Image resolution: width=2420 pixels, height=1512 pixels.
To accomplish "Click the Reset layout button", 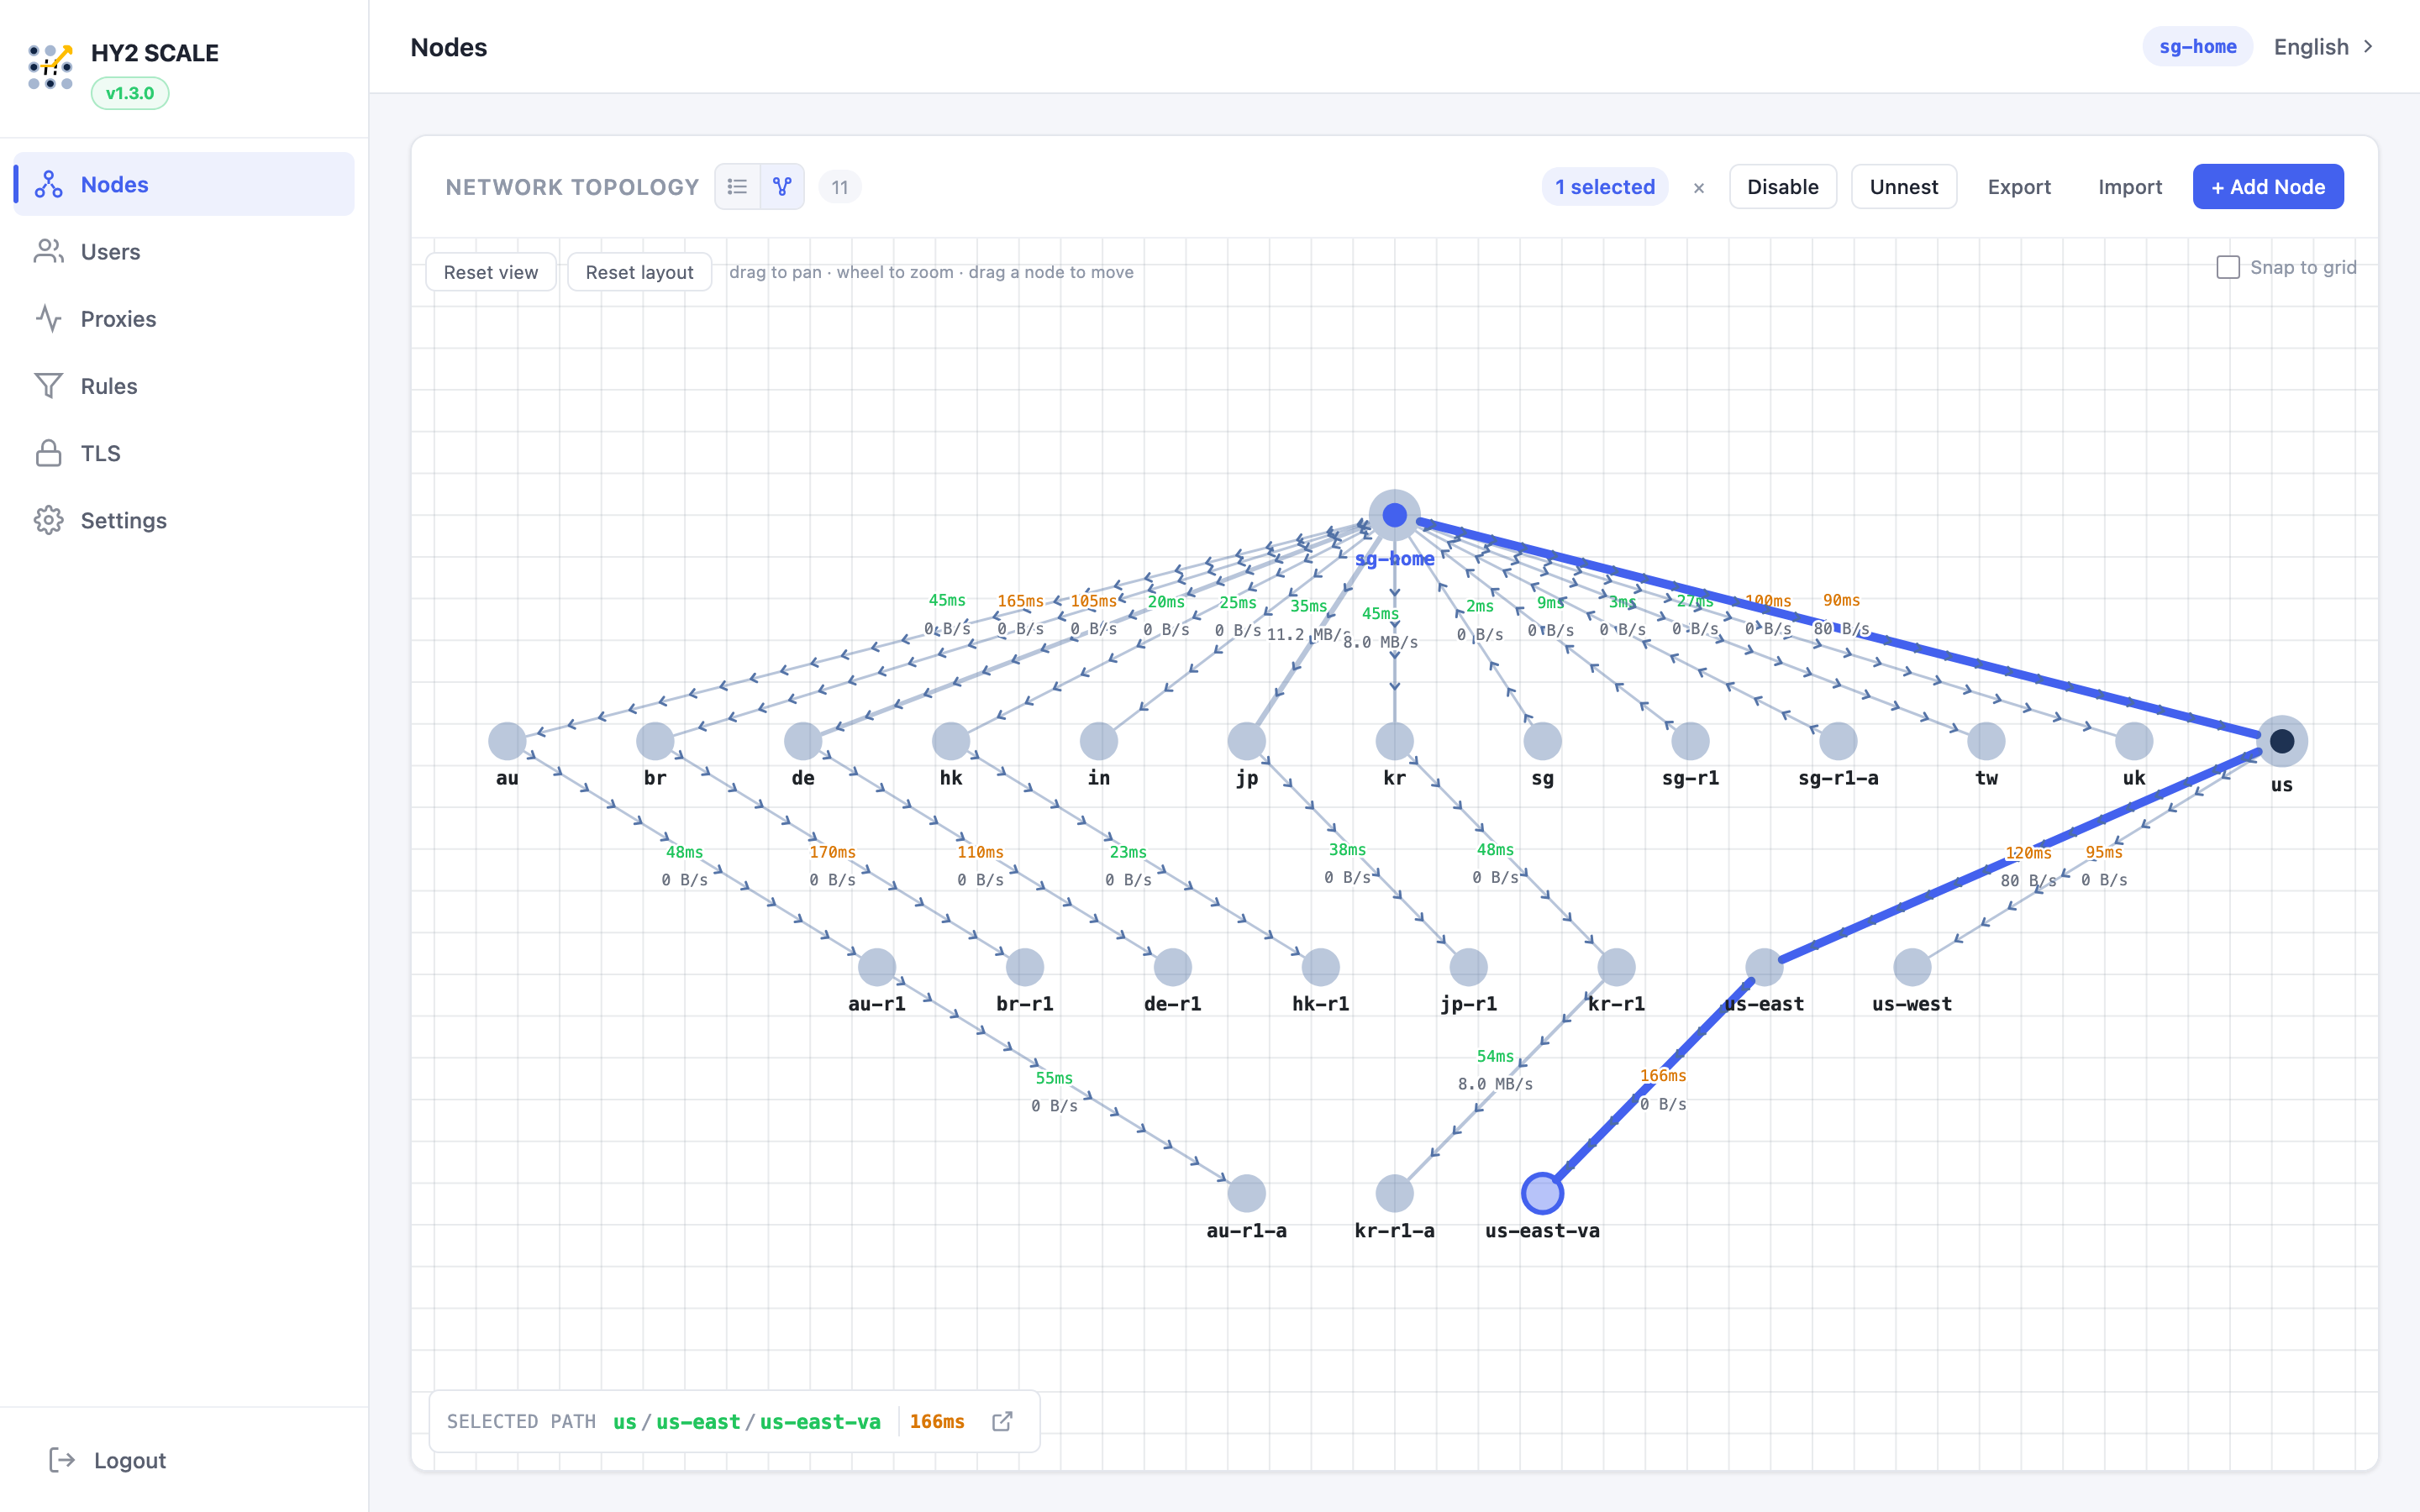I will [x=639, y=272].
